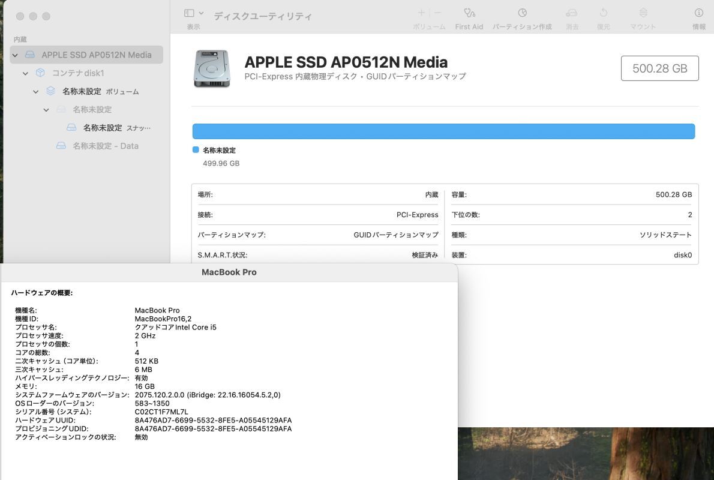Click the large hard drive image
The width and height of the screenshot is (714, 480).
tap(212, 68)
